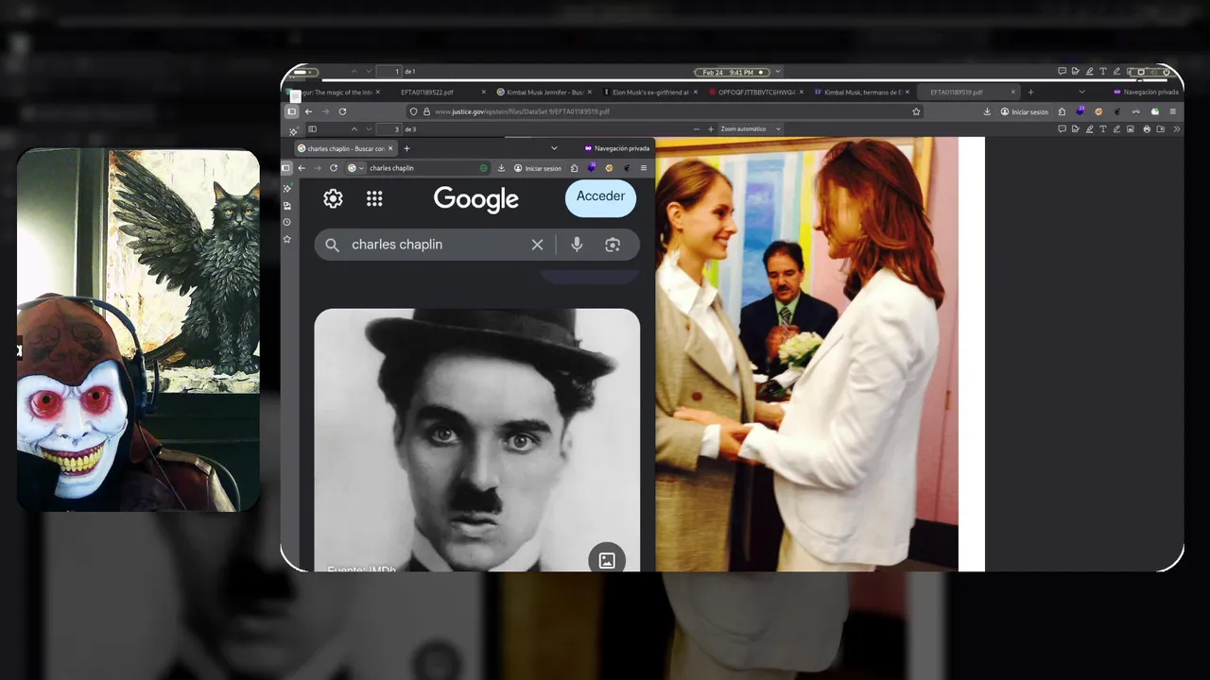Click the charles chaplin Google search field
Image resolution: width=1210 pixels, height=680 pixels.
pos(476,245)
